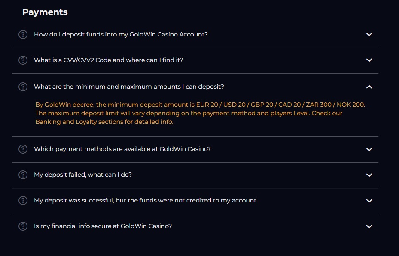Click question icon next to 'My deposit failed'
Viewport: 399px width, 256px height.
pyautogui.click(x=23, y=175)
